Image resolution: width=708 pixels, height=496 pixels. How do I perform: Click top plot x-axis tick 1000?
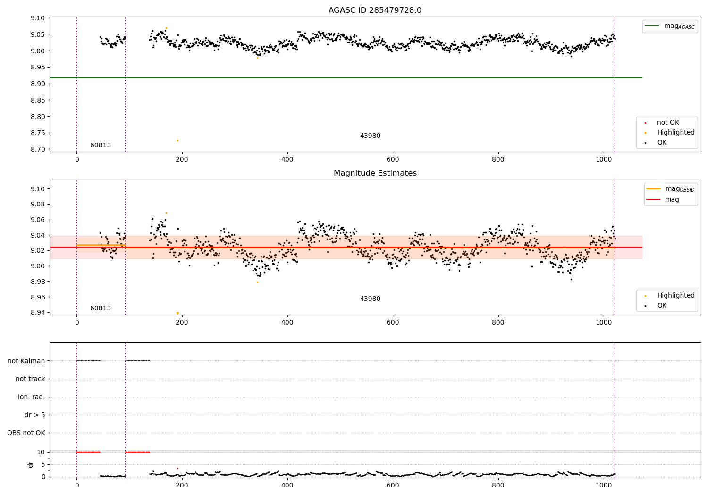(x=604, y=160)
